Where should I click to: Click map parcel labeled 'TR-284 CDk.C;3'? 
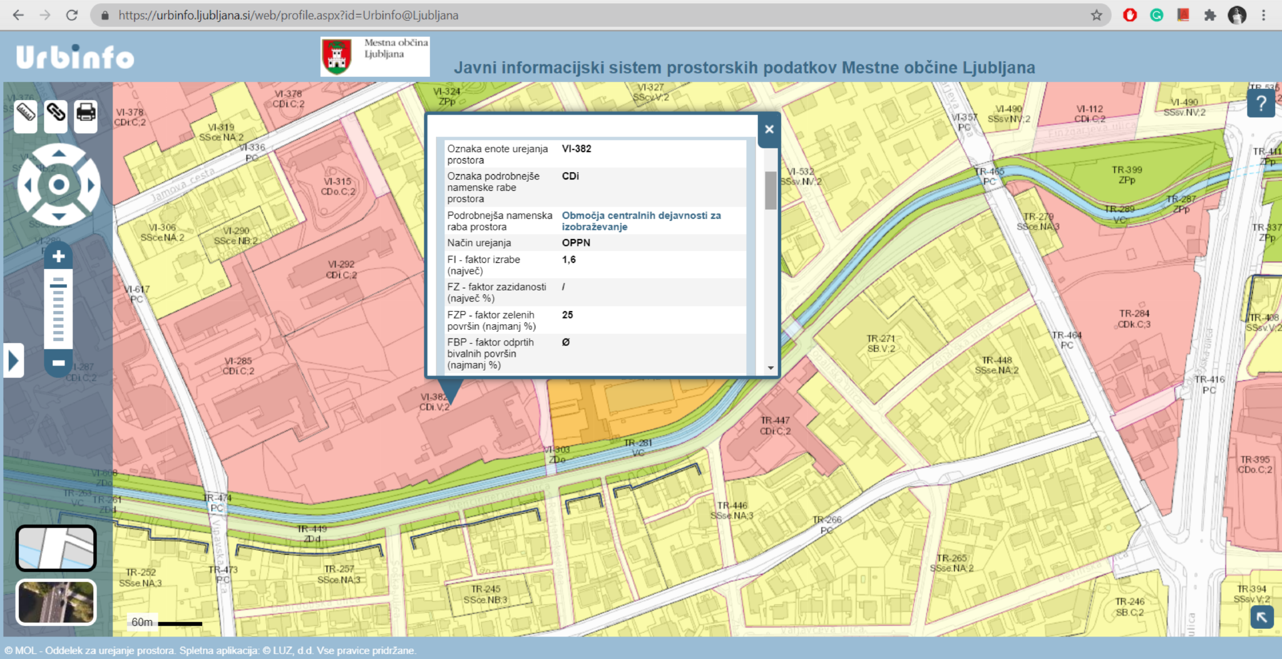[x=1134, y=319]
